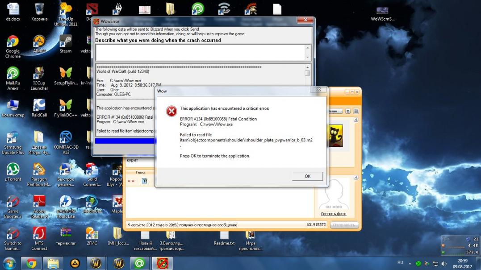Click OK in the Wow error dialog
This screenshot has width=481, height=270.
[307, 176]
